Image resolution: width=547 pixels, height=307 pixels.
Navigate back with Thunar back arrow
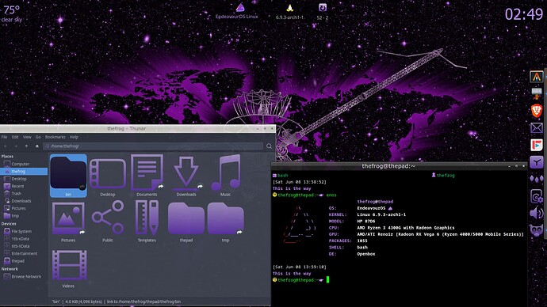[x=6, y=146]
